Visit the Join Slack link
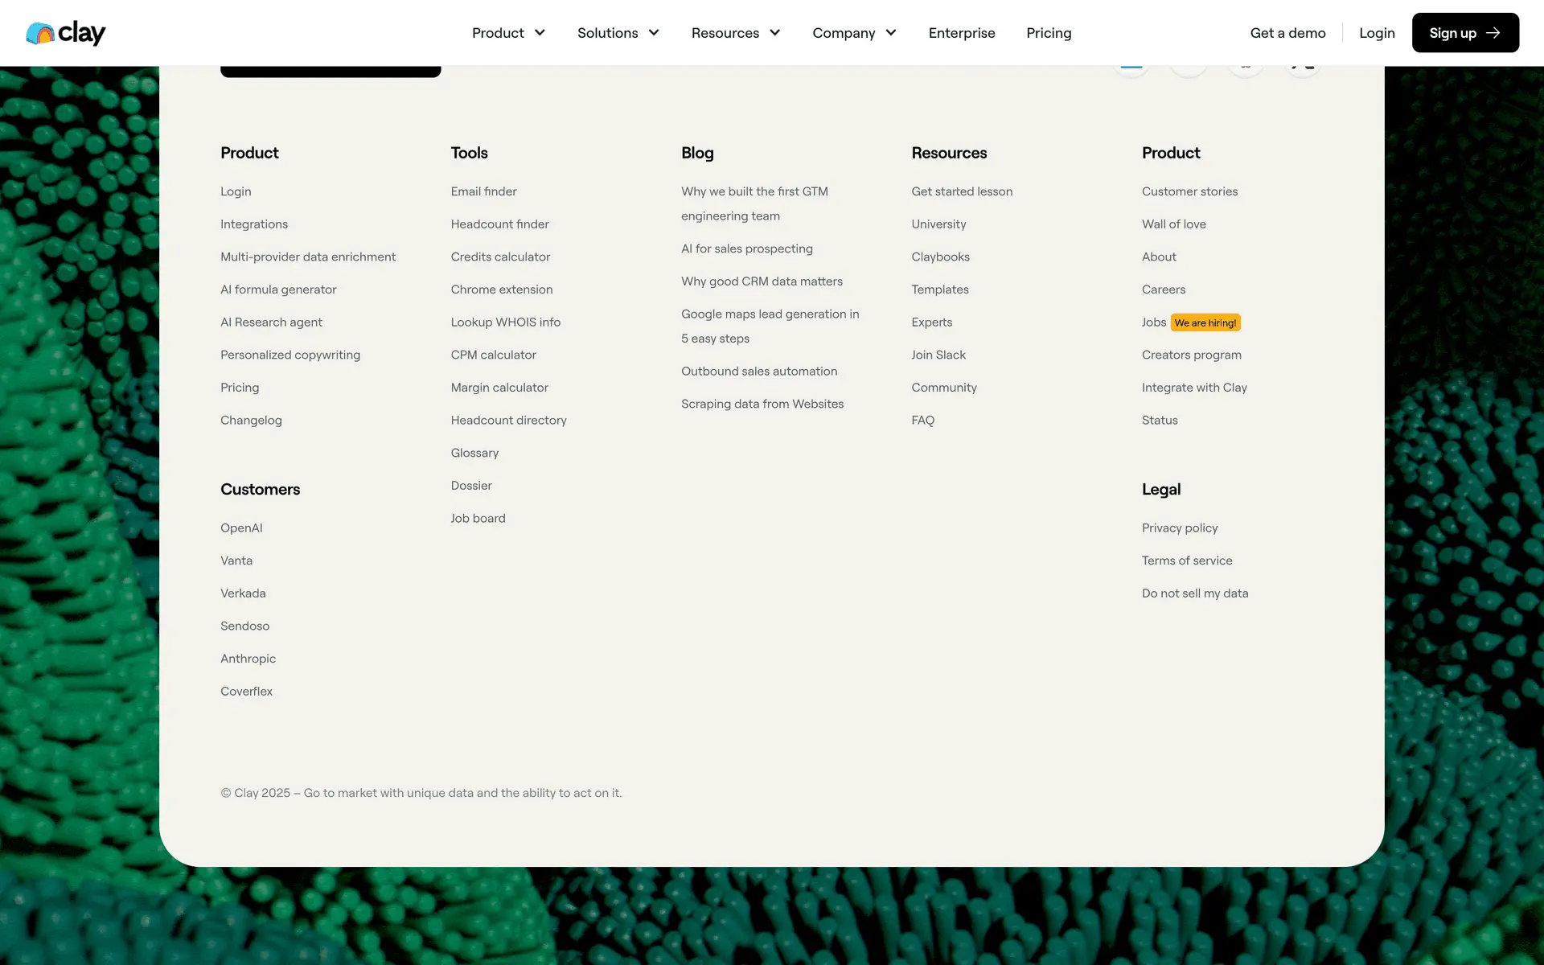This screenshot has height=965, width=1544. click(x=938, y=355)
